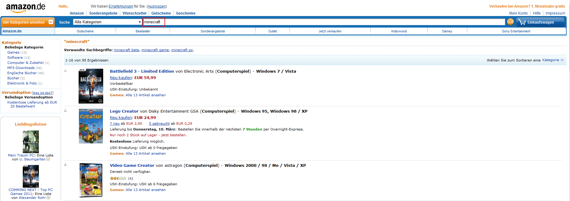Screen dimensions: 570x201
Task: Click related search minecraft beta
Action: (126, 50)
